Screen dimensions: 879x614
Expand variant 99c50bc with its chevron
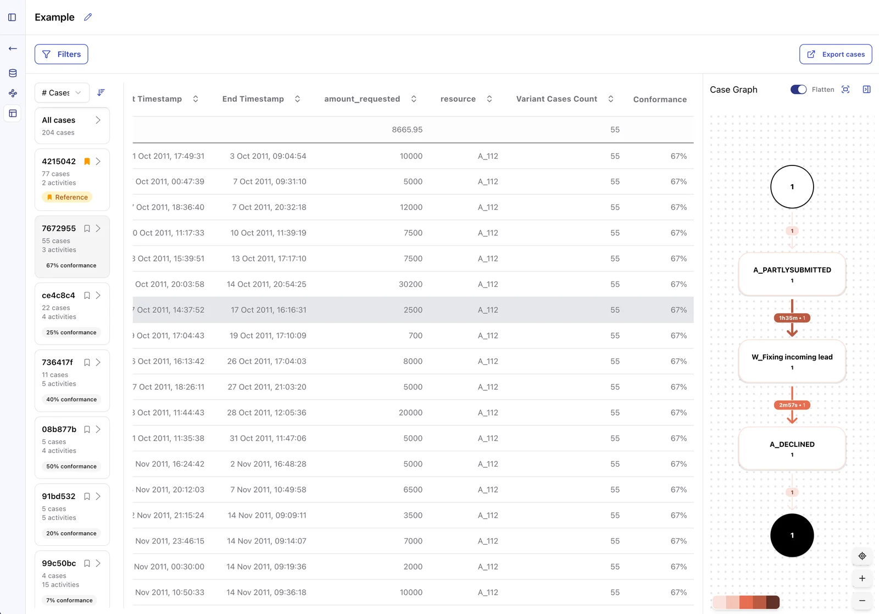98,563
